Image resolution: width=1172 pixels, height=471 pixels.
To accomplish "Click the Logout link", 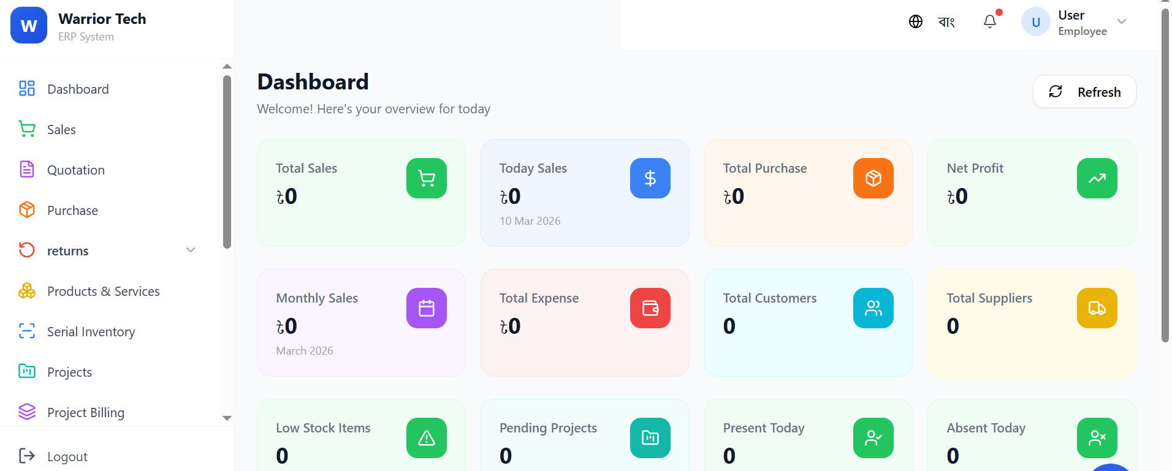I will click(x=53, y=456).
